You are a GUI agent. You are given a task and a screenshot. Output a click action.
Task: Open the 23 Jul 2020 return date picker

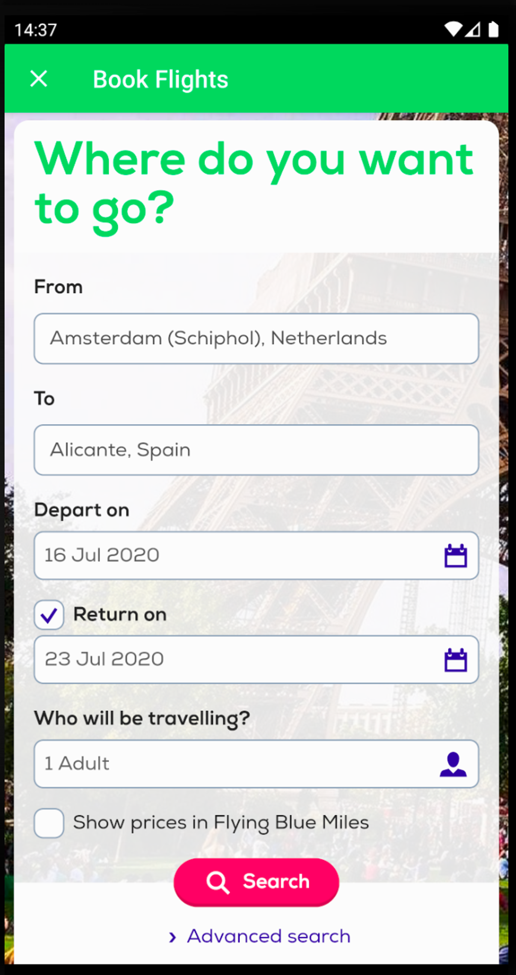(233, 660)
